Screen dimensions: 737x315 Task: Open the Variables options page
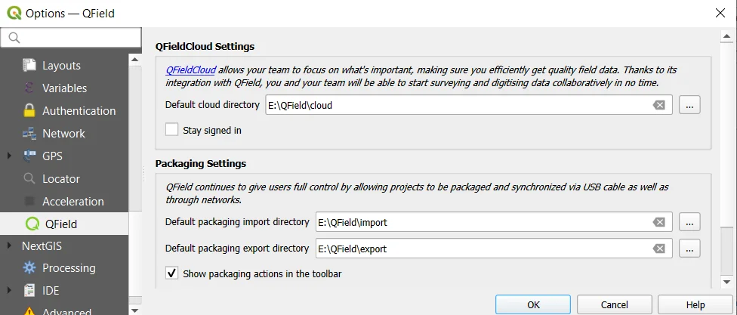[x=64, y=88]
